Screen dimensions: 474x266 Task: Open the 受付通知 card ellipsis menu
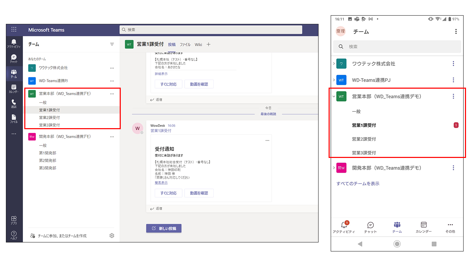pyautogui.click(x=267, y=140)
